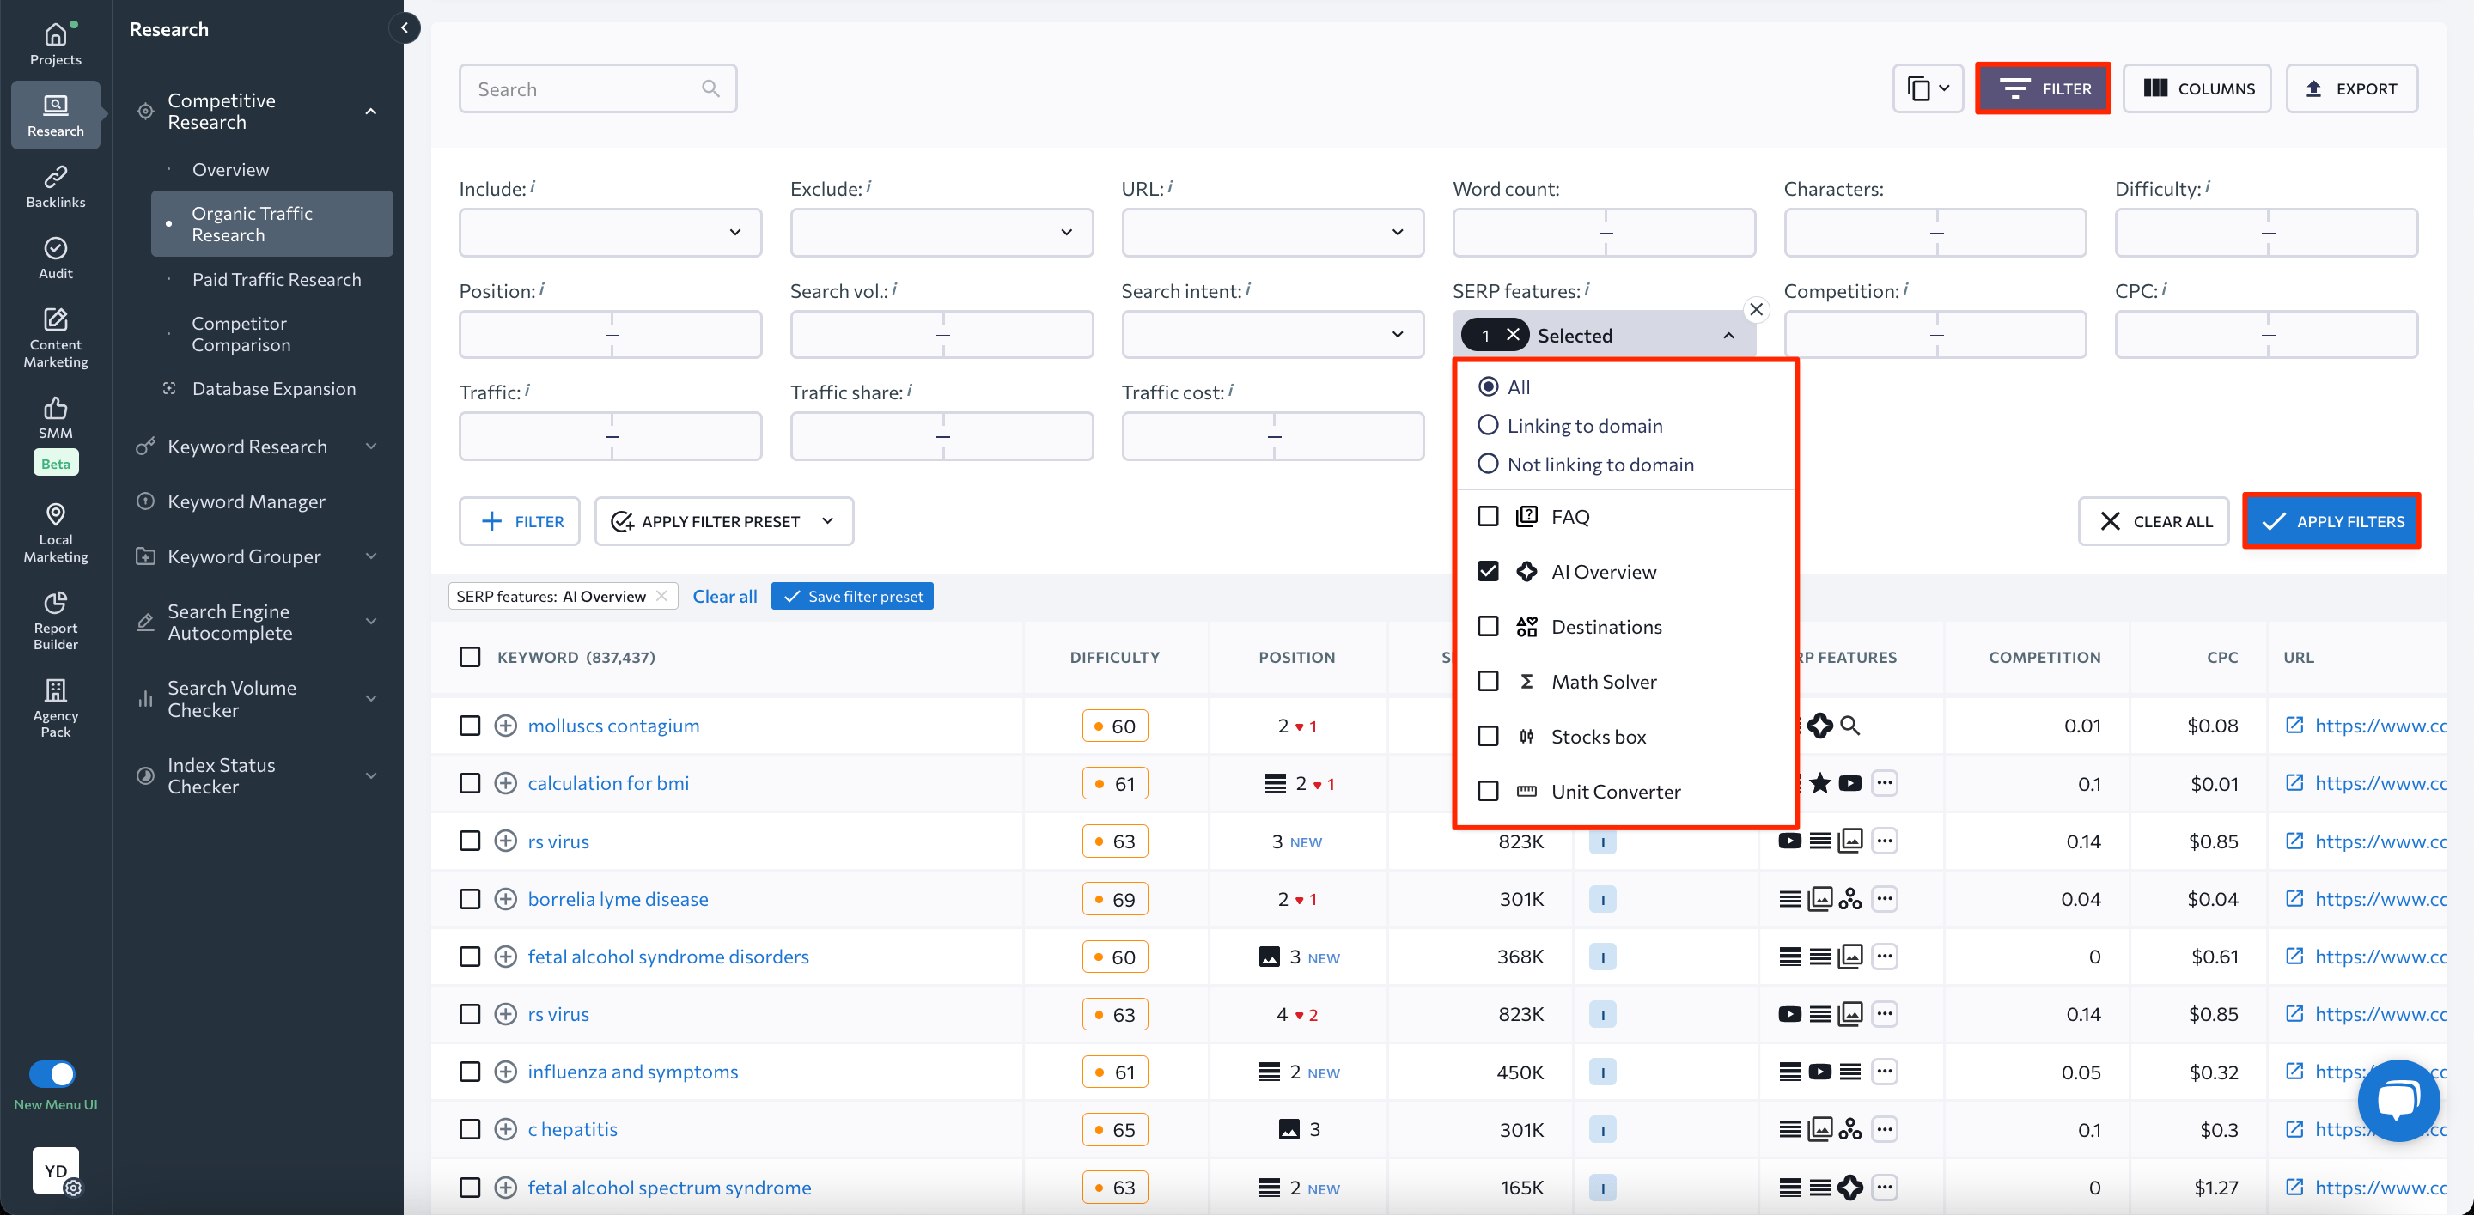Click the Audit tool icon in sidebar
The image size is (2474, 1215).
click(x=55, y=249)
